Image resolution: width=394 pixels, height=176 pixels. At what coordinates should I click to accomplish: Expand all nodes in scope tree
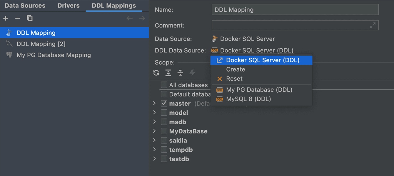(x=168, y=73)
